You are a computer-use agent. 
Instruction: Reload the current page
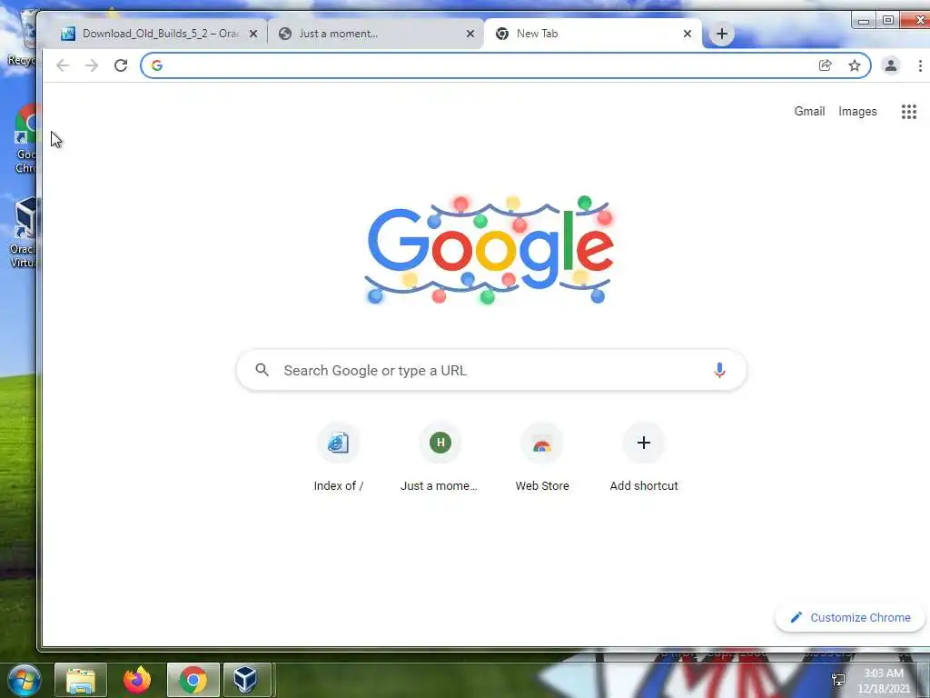(121, 65)
